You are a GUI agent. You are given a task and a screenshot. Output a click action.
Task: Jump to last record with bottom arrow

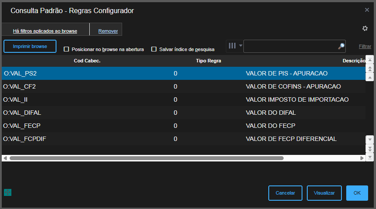[369, 157]
